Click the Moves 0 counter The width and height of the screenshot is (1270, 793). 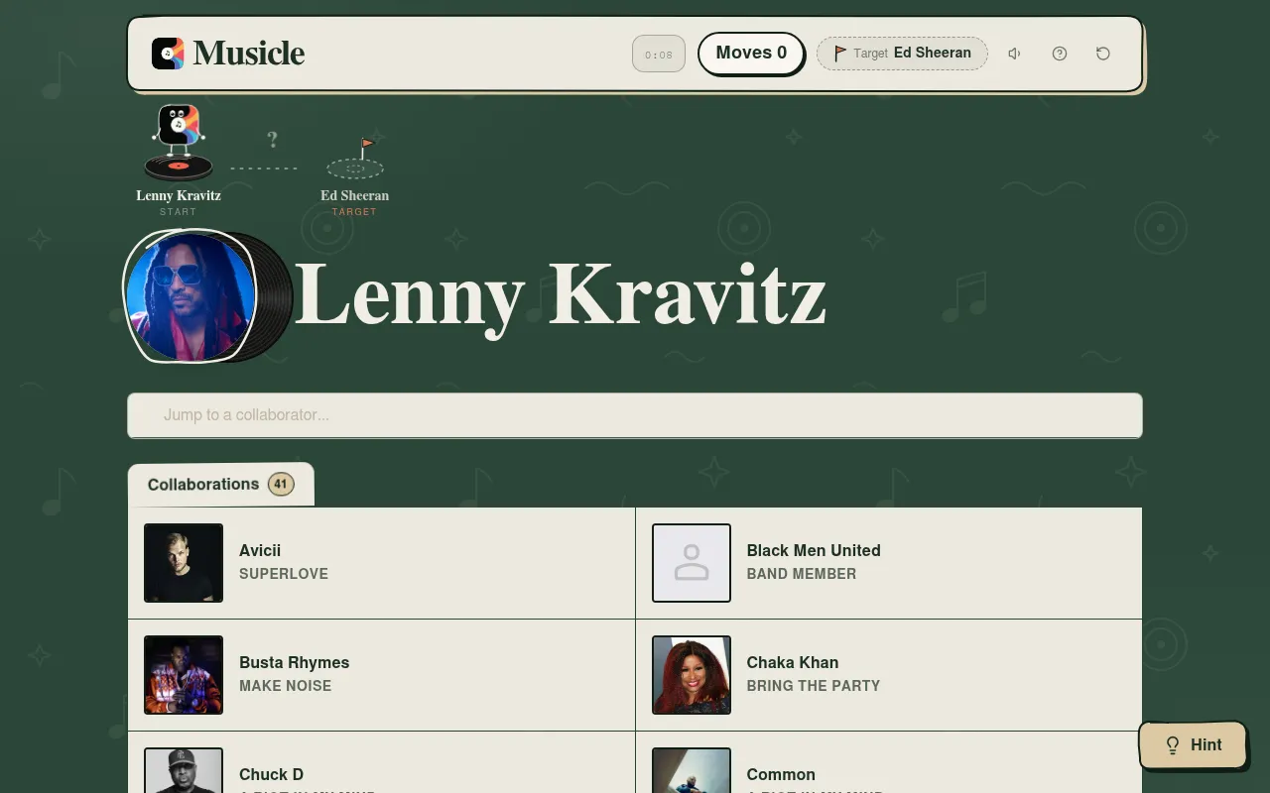(x=751, y=54)
